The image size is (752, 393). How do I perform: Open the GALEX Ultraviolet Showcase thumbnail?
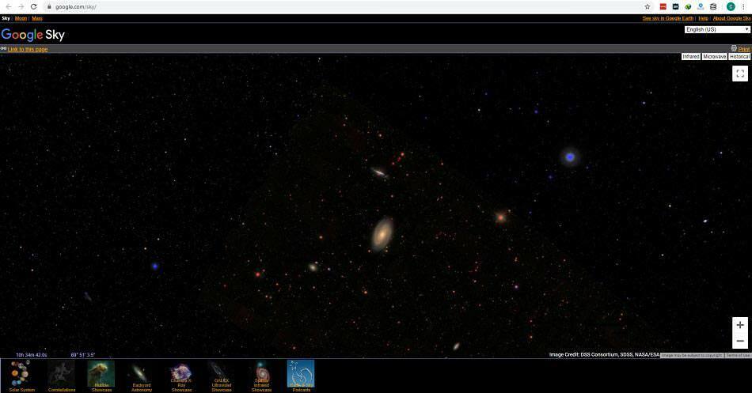(x=221, y=376)
